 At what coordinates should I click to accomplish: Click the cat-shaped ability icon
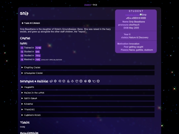point(94,81)
